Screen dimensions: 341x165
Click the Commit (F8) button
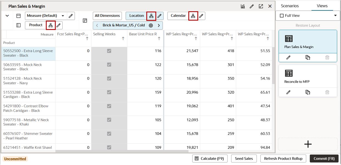click(324, 159)
